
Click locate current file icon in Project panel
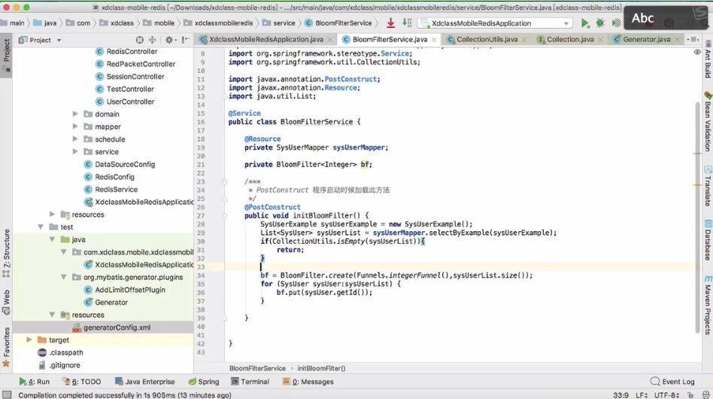(x=141, y=40)
